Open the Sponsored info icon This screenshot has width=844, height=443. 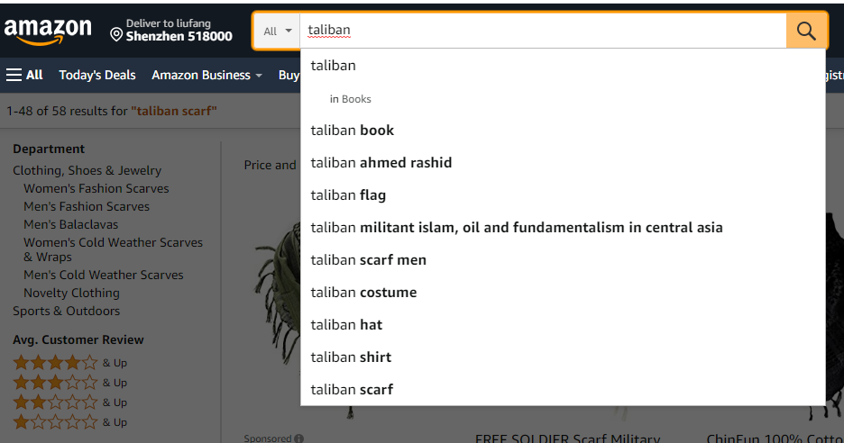point(298,438)
